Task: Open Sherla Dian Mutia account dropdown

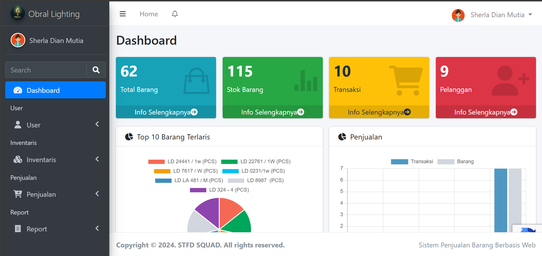Action: [x=492, y=15]
